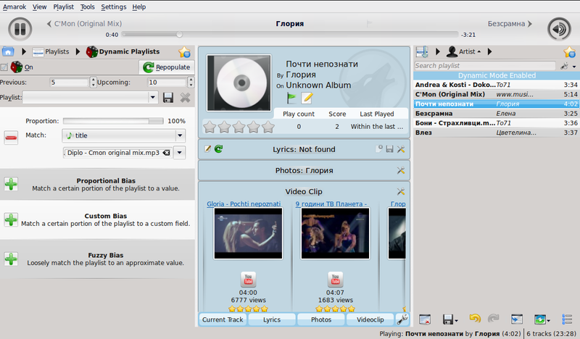This screenshot has height=339, width=580.
Task: Skip to next track Безсрамна
Action: pos(510,24)
